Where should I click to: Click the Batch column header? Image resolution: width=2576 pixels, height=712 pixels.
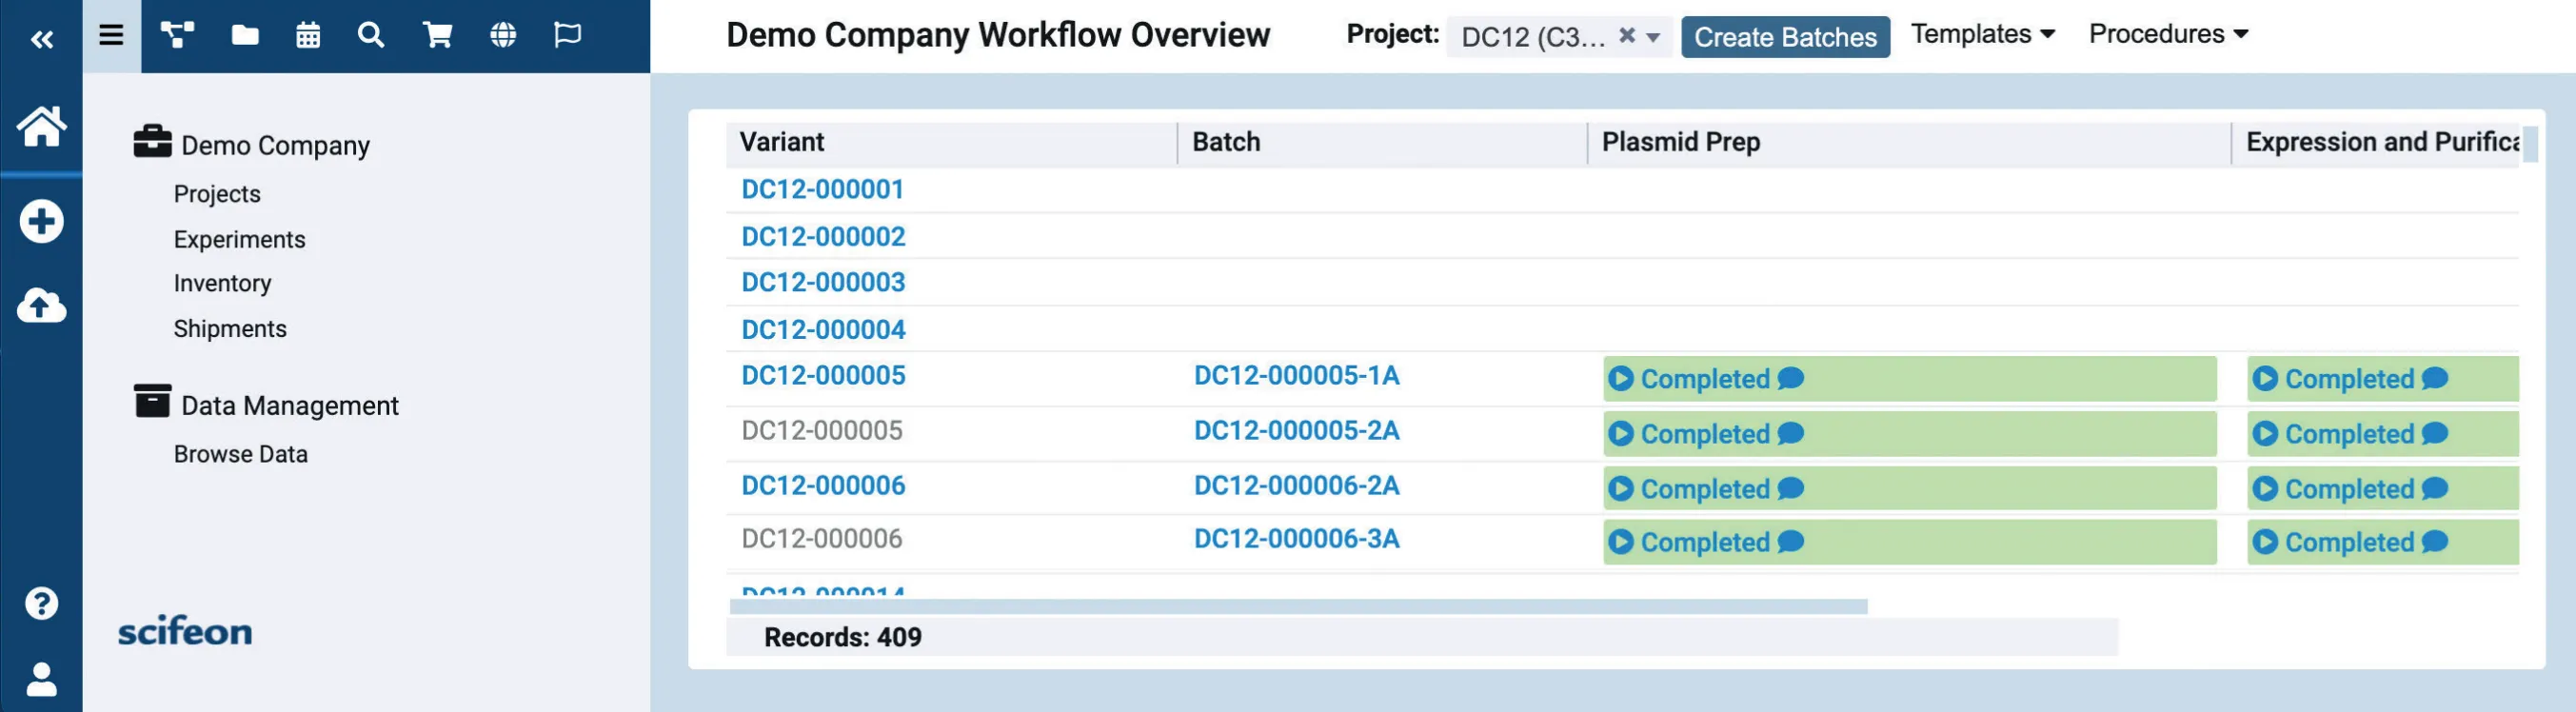(1382, 143)
